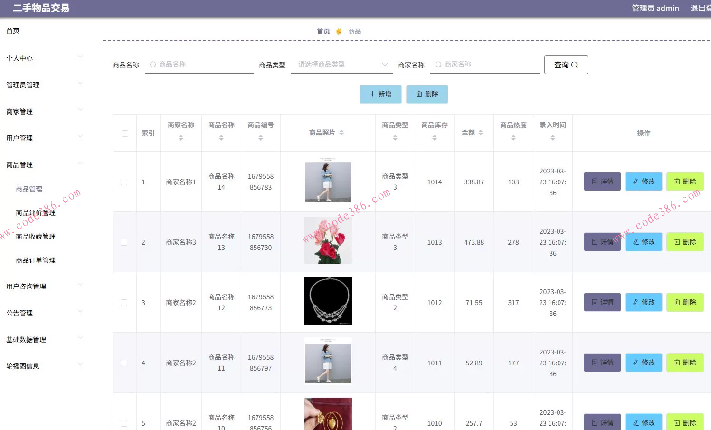The image size is (711, 430).
Task: Click the pencil icon on row 1's 修改 button
Action: [636, 181]
